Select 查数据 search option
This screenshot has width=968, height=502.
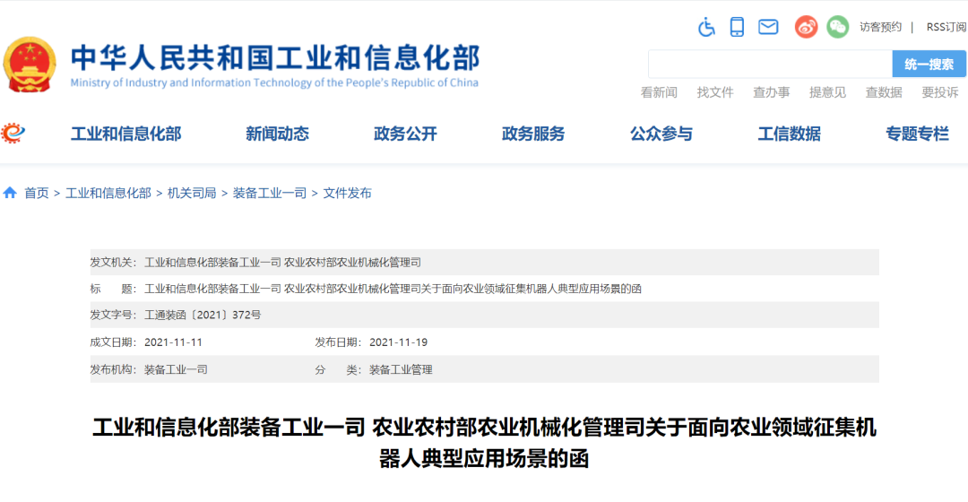tap(884, 92)
